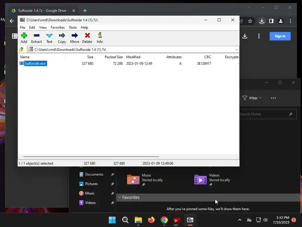Screen dimensions: 302x227
Task: Open the 7-Zip File menu
Action: 22,27
